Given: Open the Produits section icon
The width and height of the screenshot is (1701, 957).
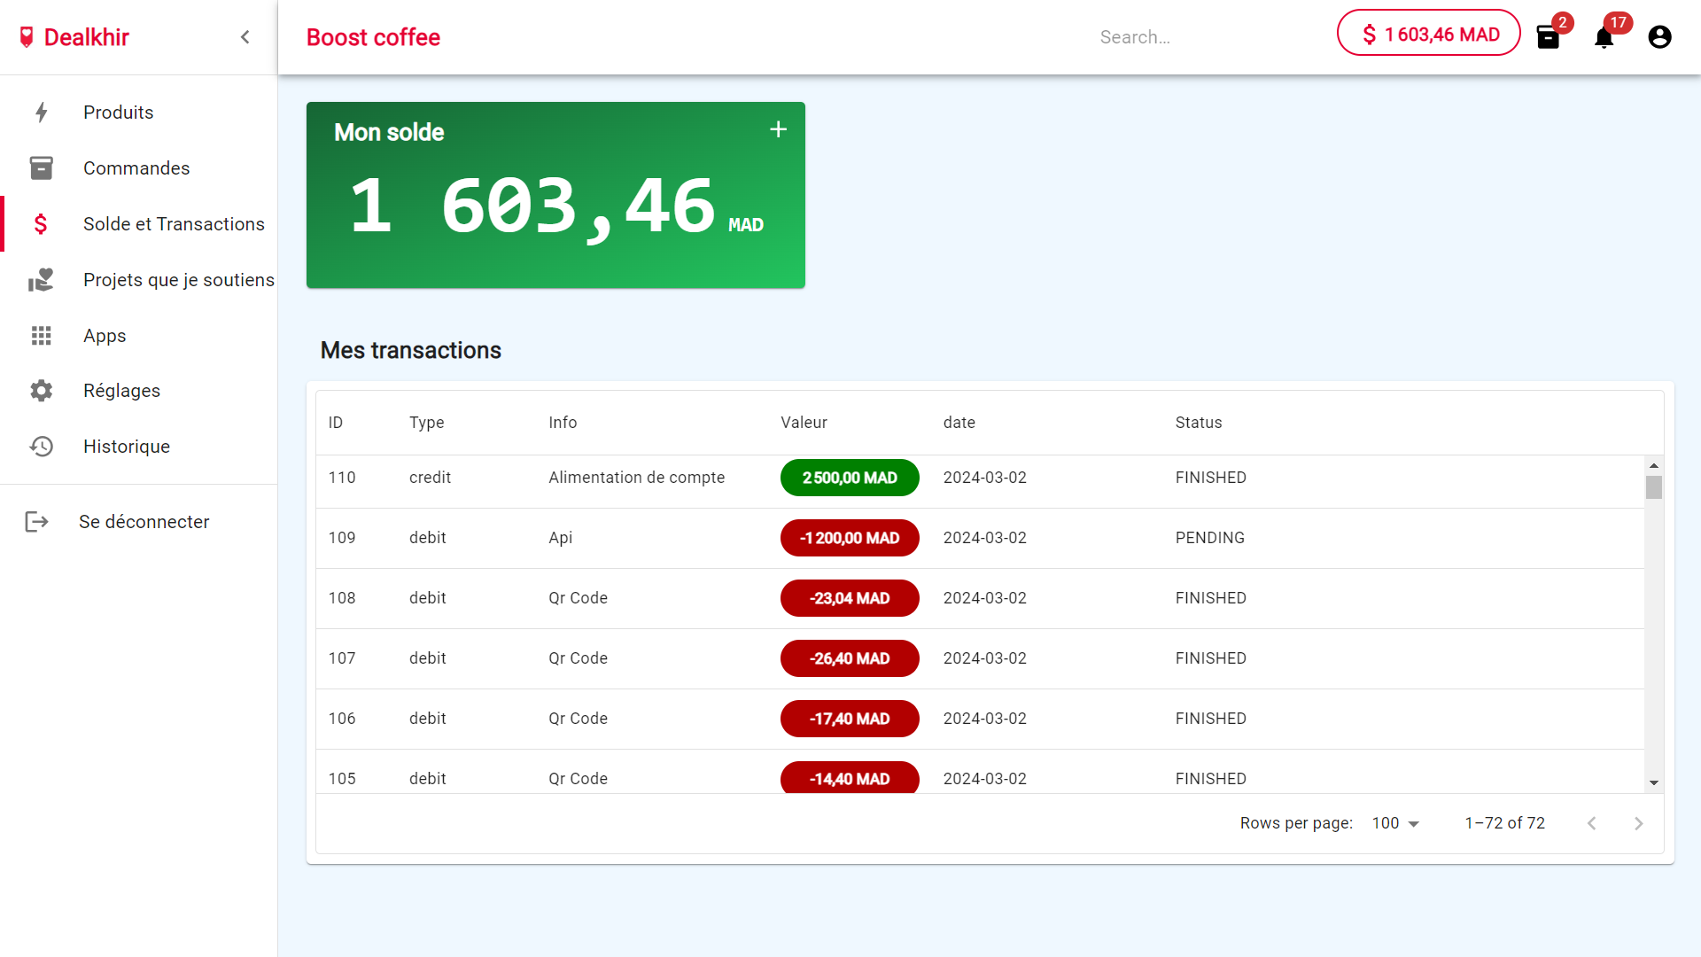Looking at the screenshot, I should click(x=41, y=113).
